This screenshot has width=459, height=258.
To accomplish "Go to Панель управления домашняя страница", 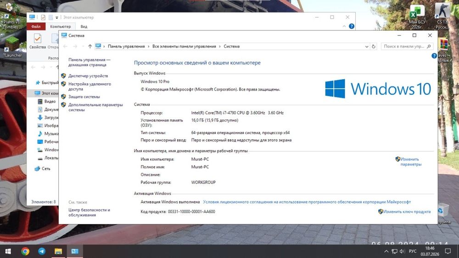I will [90, 62].
